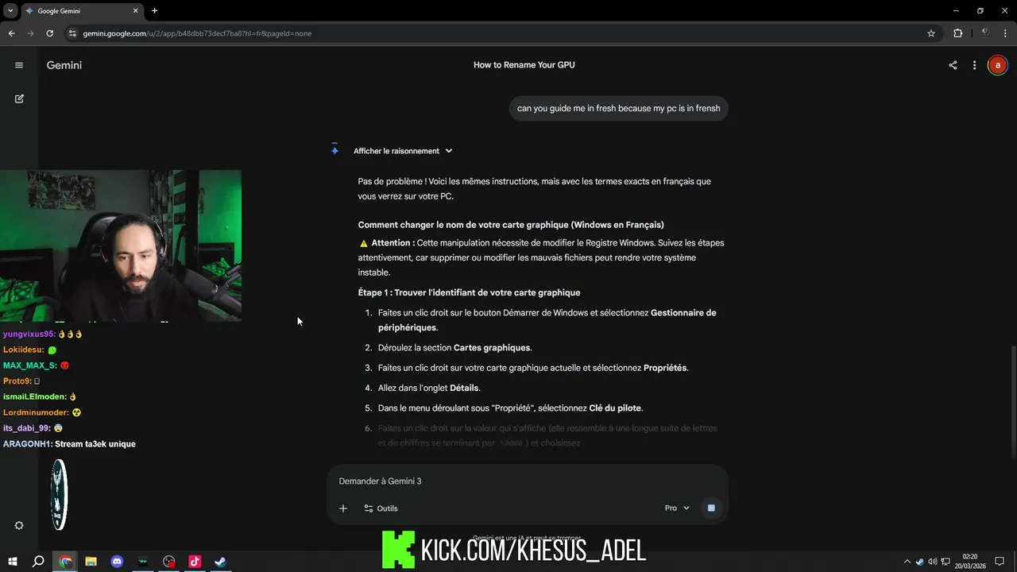Click chat username yungvixus95
This screenshot has width=1017, height=572.
pos(29,334)
